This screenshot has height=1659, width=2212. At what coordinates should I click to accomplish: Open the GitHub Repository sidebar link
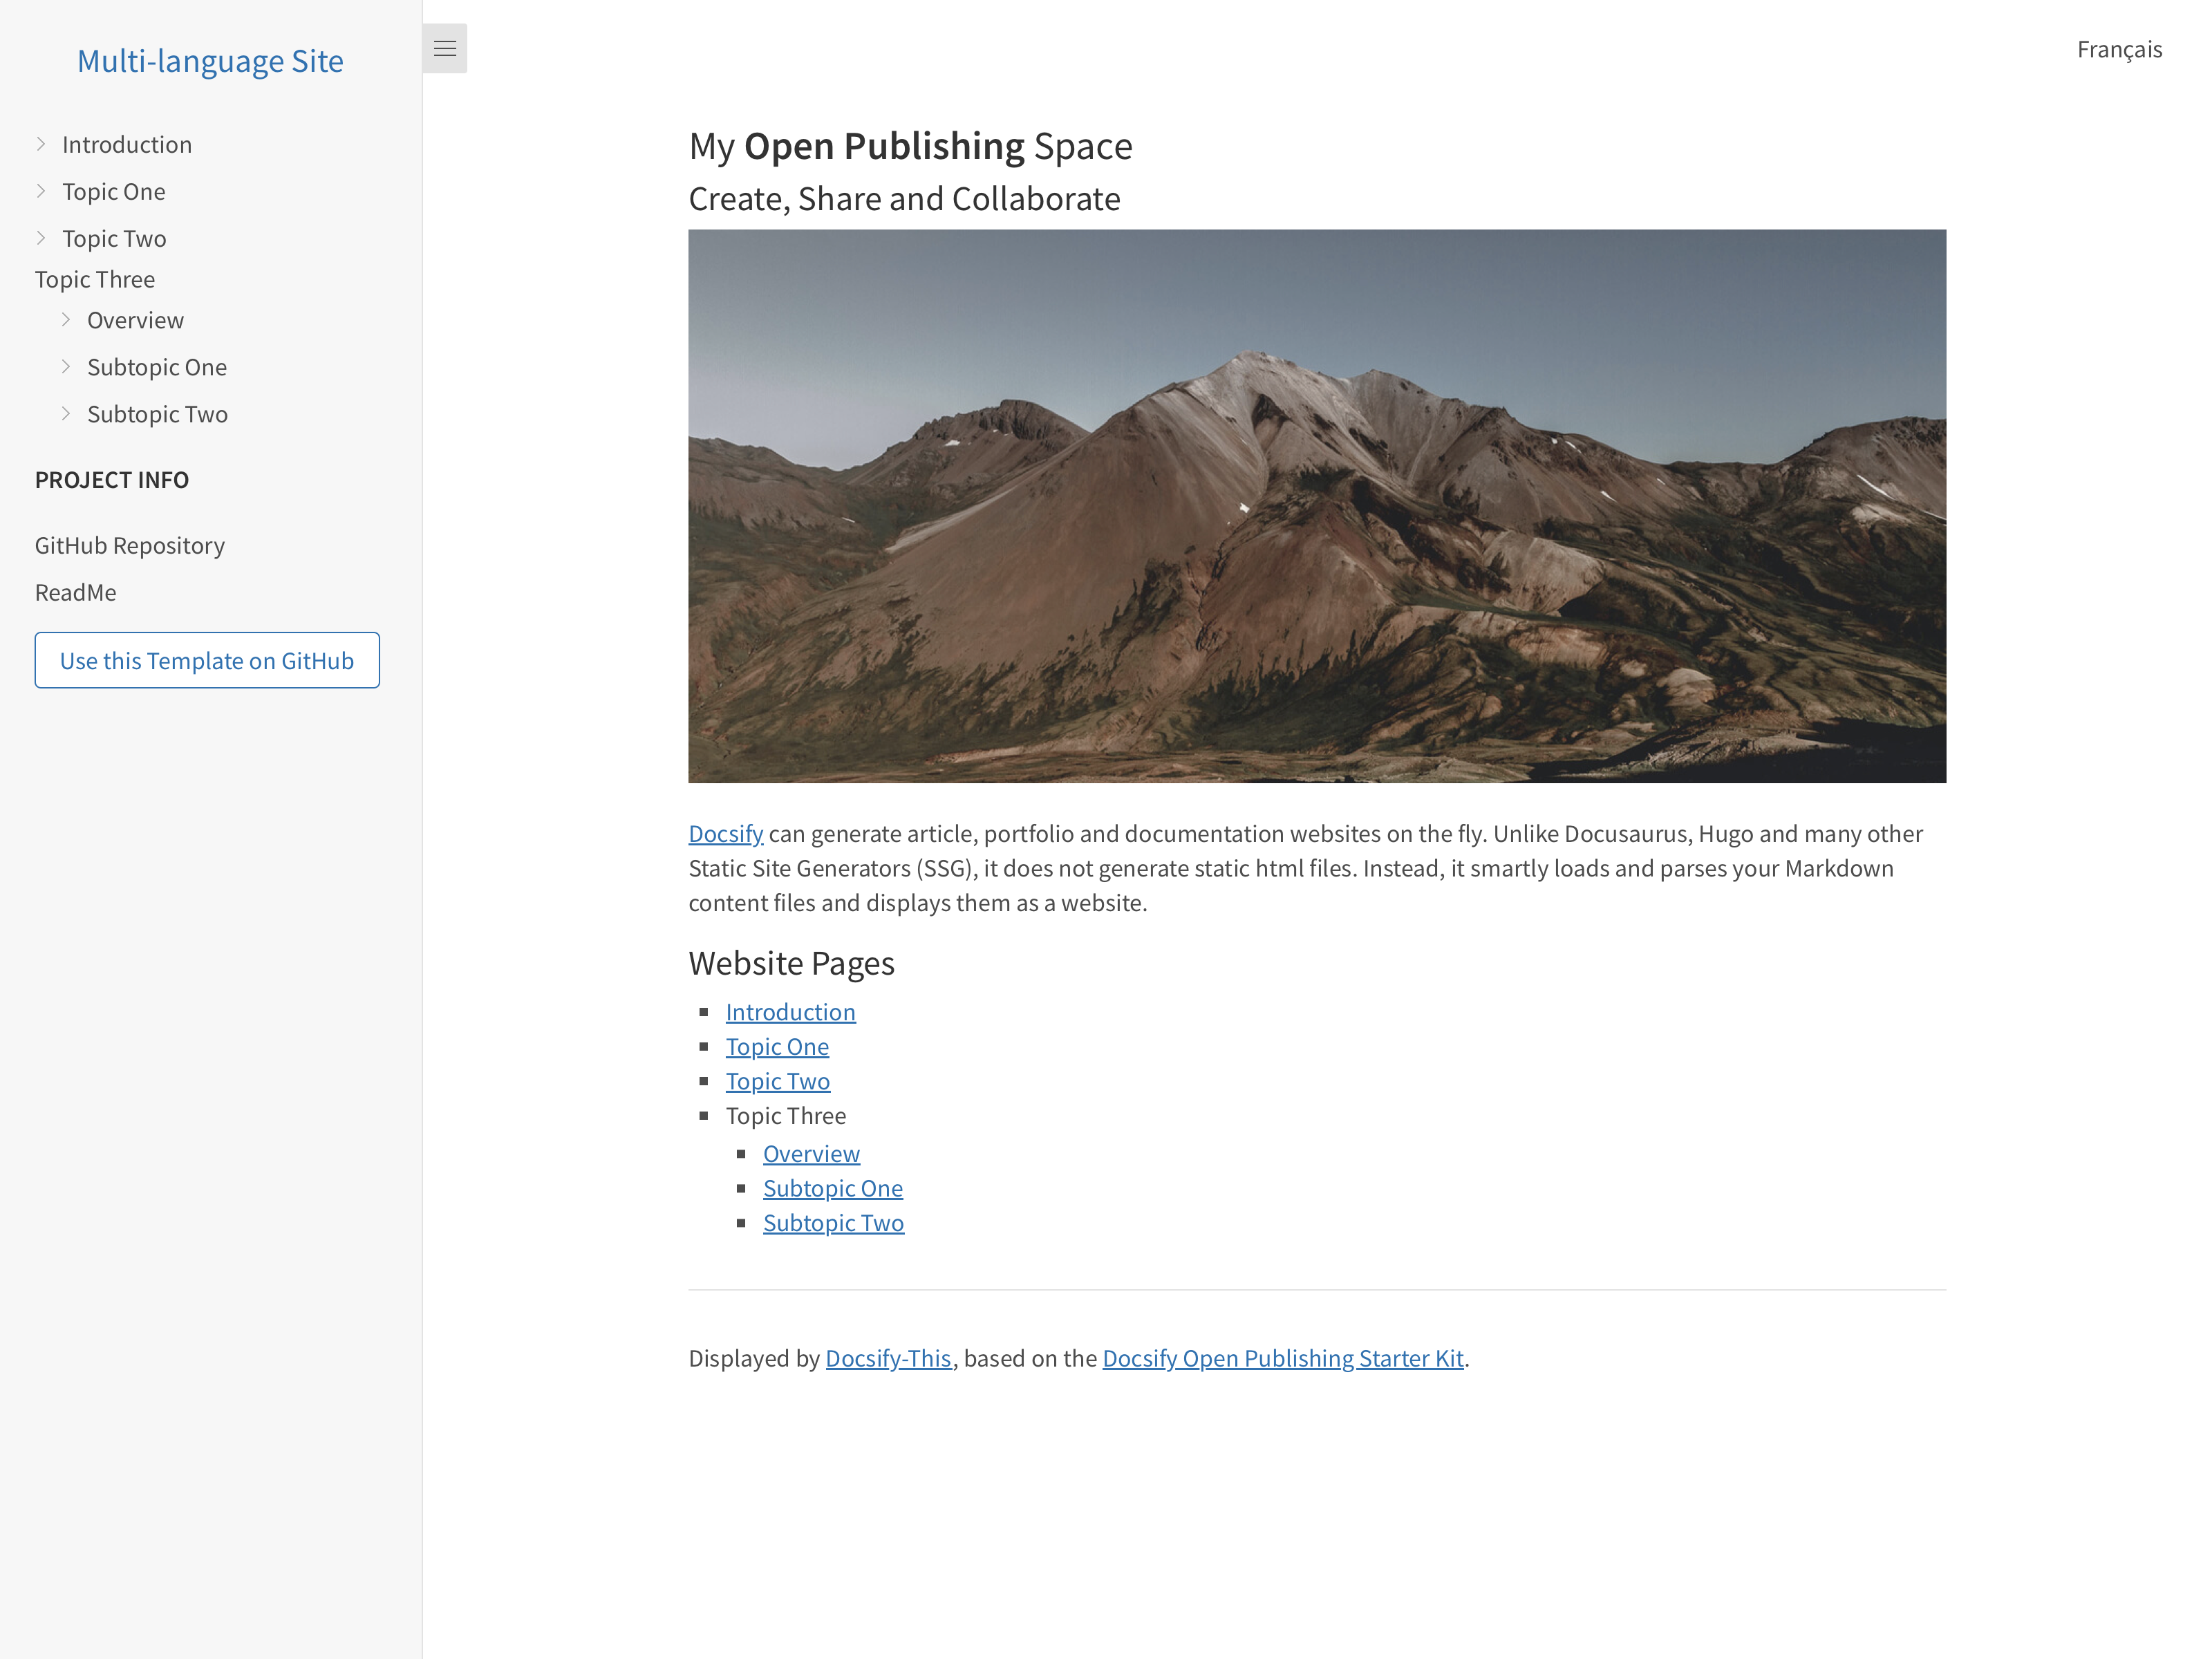click(130, 545)
